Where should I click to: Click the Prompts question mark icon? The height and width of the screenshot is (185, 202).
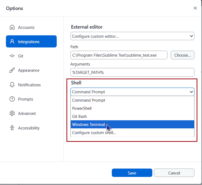pyautogui.click(x=12, y=99)
